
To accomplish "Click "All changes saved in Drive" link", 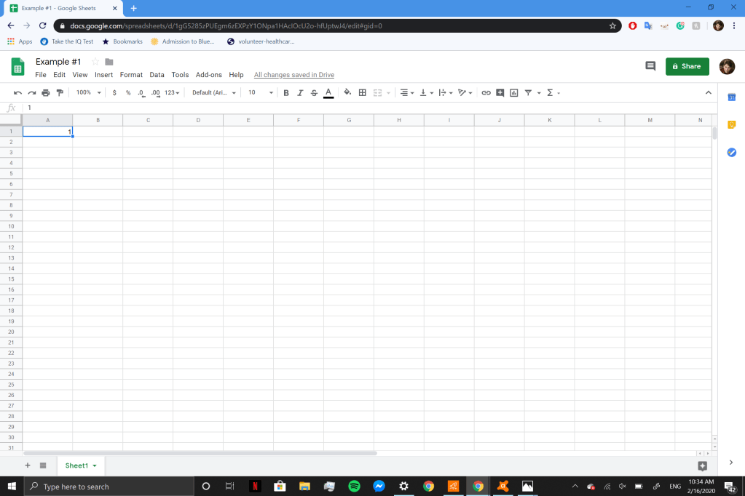I will pyautogui.click(x=293, y=75).
